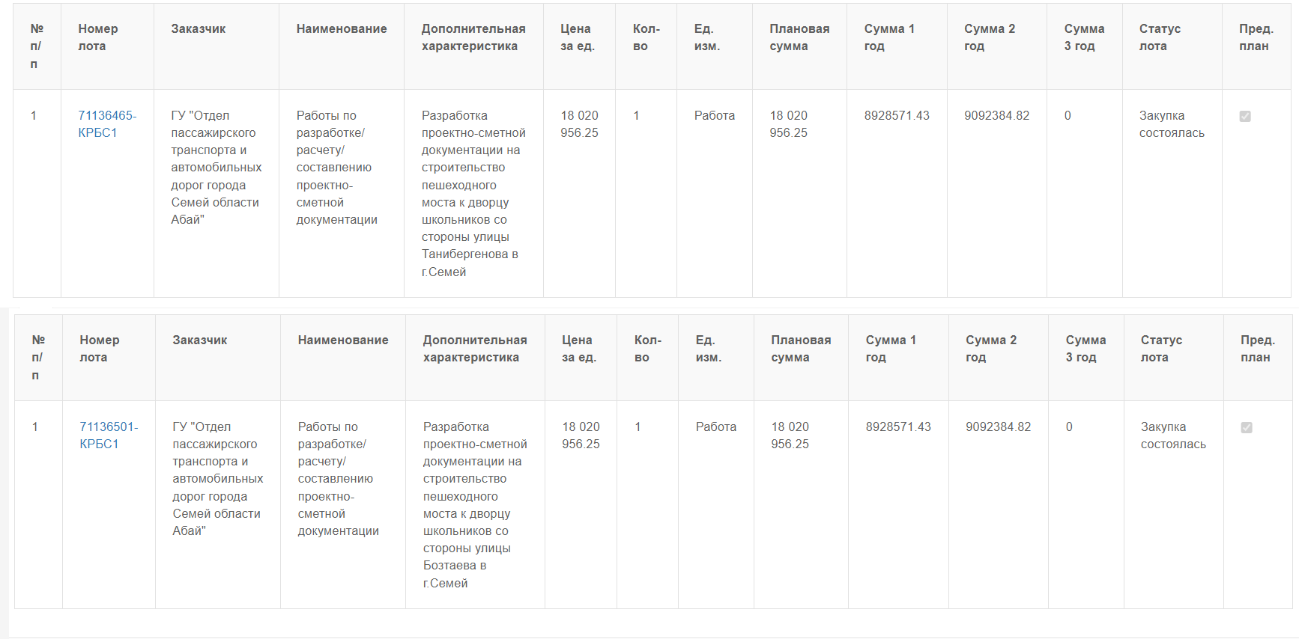Select Плановая сумма header in second table

(x=801, y=349)
